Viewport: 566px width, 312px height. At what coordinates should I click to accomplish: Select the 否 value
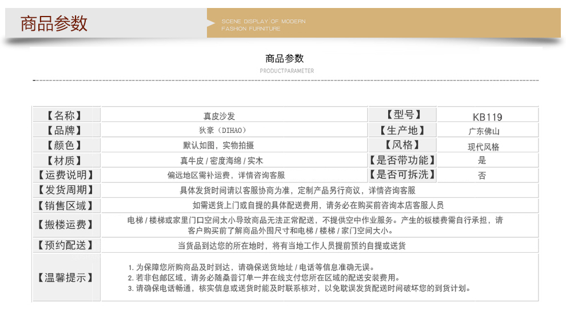[482, 176]
